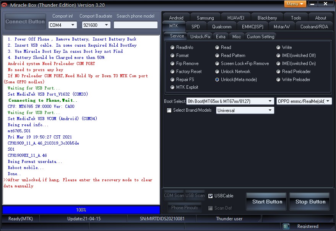This screenshot has width=336, height=231.
Task: Click the 'CPH1909EX_11_A.46' log line
Action: click(27, 155)
